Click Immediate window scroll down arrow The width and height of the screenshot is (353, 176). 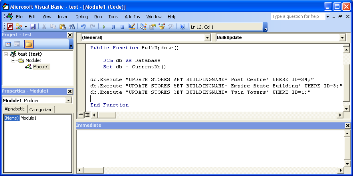347,164
